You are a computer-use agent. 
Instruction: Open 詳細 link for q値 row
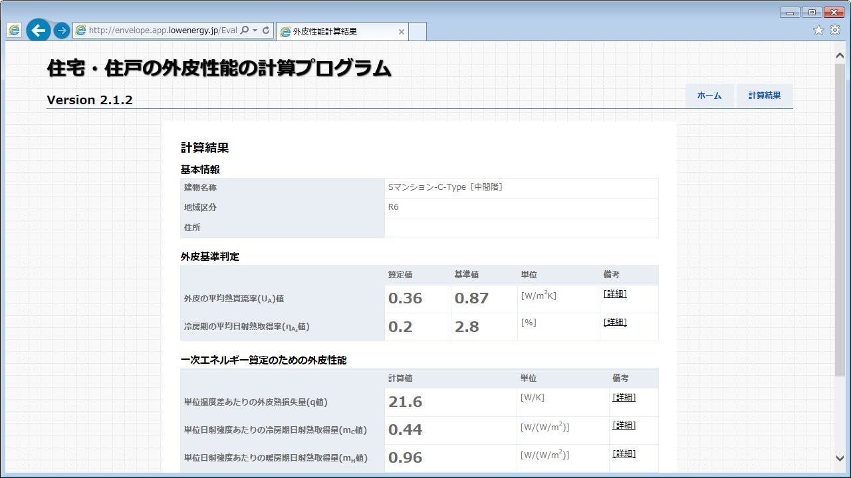click(x=624, y=397)
